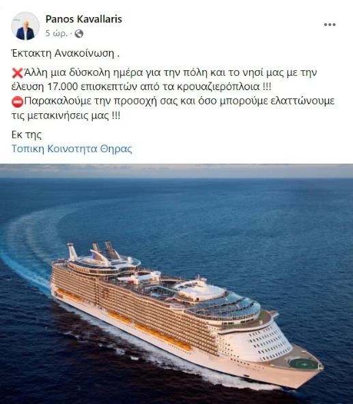
Task: Click the "Εκ της" text line
Action: pyautogui.click(x=27, y=134)
